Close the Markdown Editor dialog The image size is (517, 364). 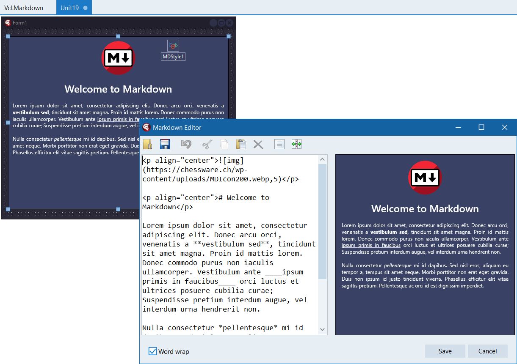[505, 127]
